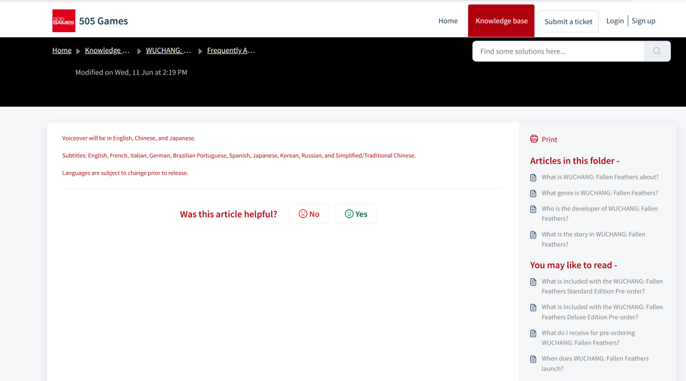Open the 'WUCHANG: ...' breadcrumb link
This screenshot has width=686, height=381.
click(x=168, y=51)
